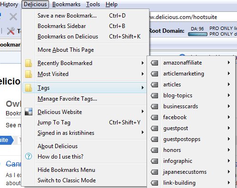Screen dimensions: 237x188
Task: Click the tag icon beside articlemarketing
Action: pos(155,74)
